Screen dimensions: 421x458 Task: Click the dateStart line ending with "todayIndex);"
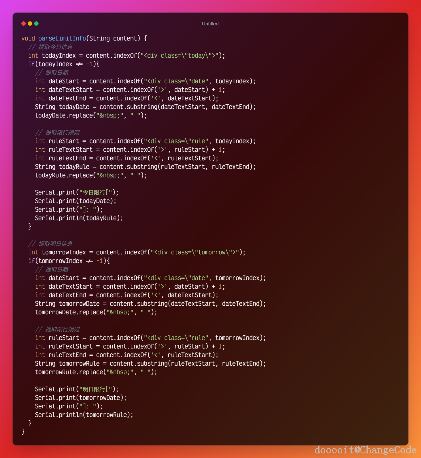(145, 81)
